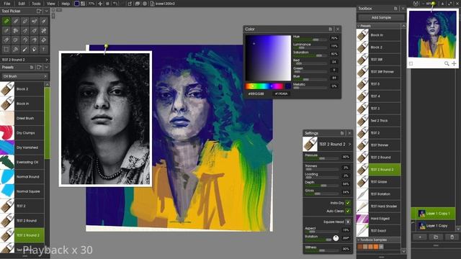Image resolution: width=461 pixels, height=259 pixels.
Task: Click the plus-arrows icon under the reference image
Action: click(454, 63)
